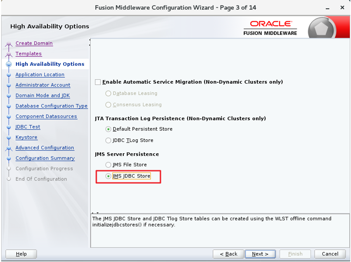Click the Keystore step bullet
Image resolution: width=351 pixels, height=262 pixels.
(x=9, y=138)
